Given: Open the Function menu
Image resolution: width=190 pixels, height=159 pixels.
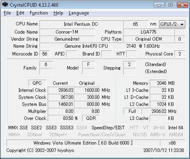Looking at the screenshot, I should click(x=39, y=13).
